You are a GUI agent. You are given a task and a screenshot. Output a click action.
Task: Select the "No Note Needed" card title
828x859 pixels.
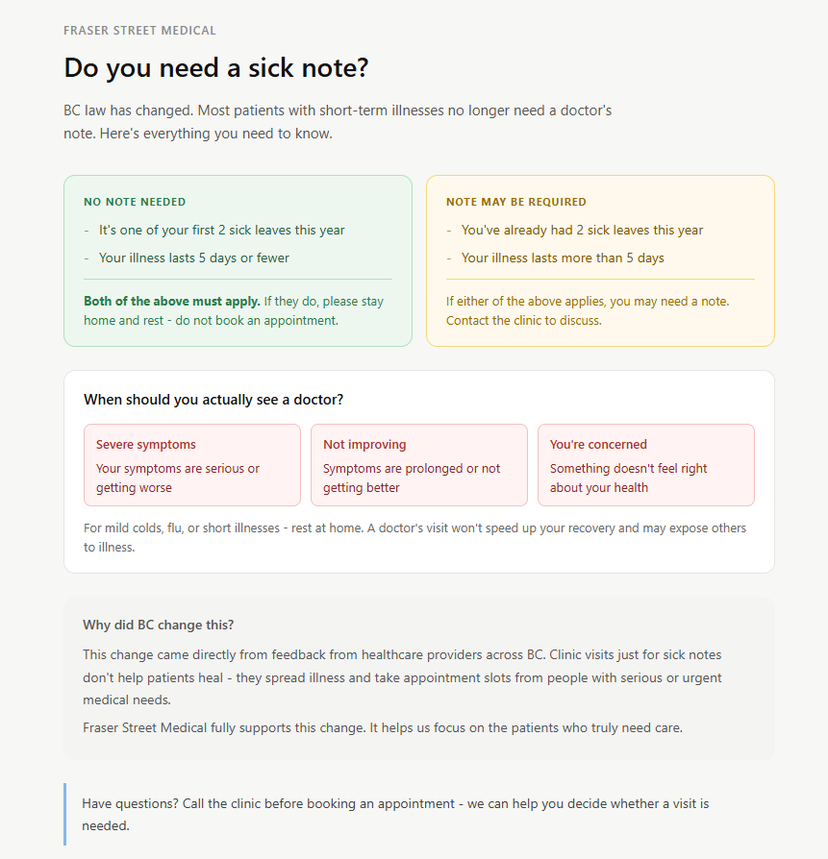coord(135,202)
